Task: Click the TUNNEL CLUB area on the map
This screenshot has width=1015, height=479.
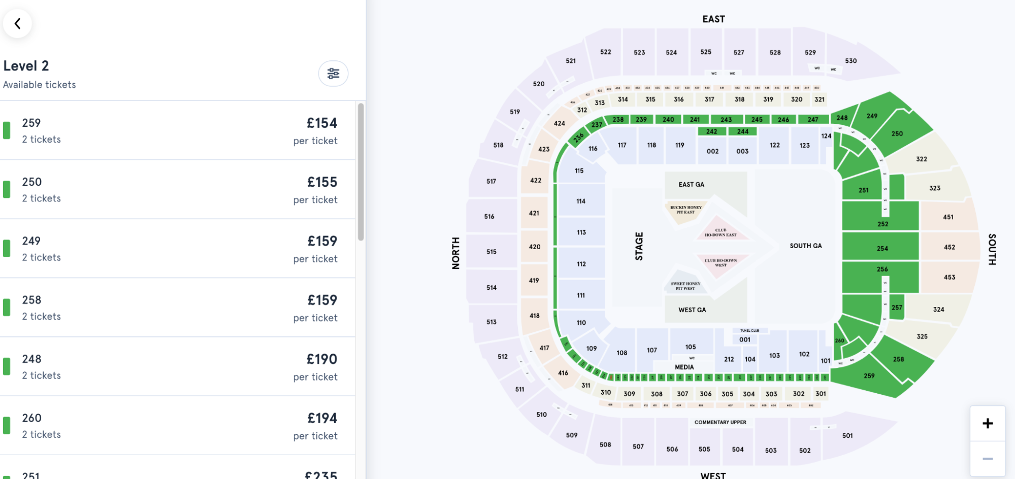Action: tap(750, 330)
